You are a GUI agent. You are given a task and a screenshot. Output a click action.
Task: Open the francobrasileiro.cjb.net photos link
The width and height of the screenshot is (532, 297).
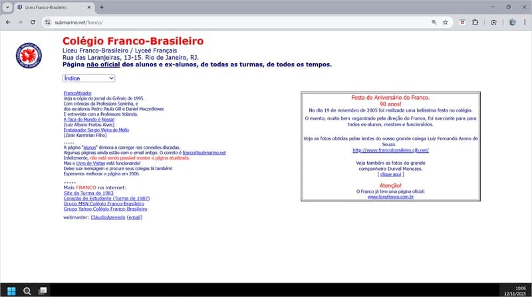click(390, 150)
